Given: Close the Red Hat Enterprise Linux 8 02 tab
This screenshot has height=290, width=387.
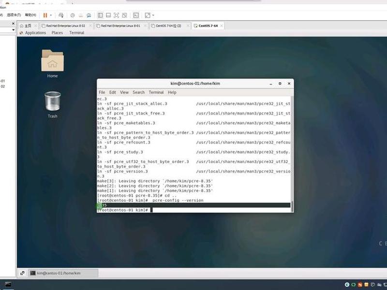Looking at the screenshot, I should click(90, 26).
